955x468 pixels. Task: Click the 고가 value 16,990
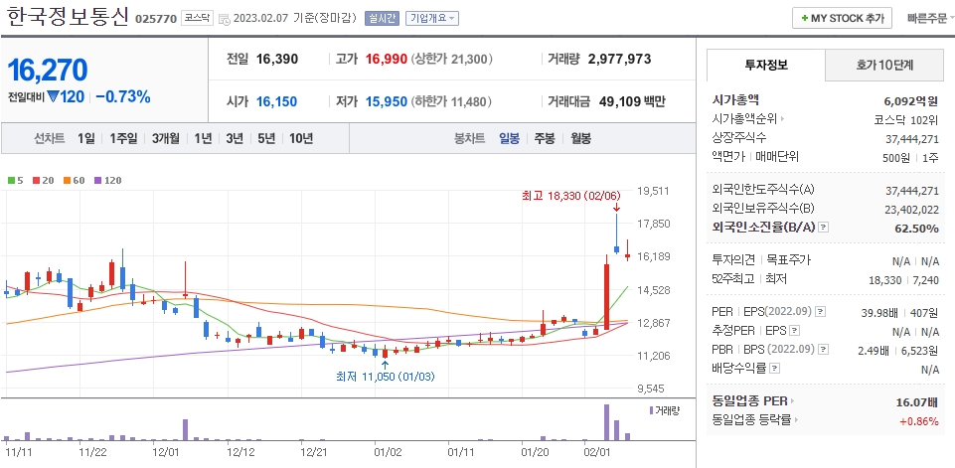(387, 59)
